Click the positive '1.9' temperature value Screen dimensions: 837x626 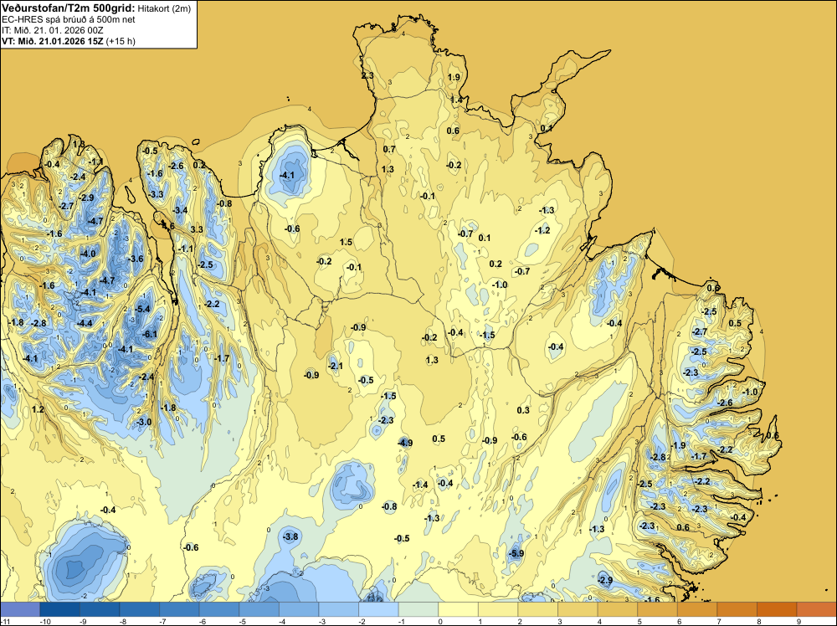click(454, 77)
